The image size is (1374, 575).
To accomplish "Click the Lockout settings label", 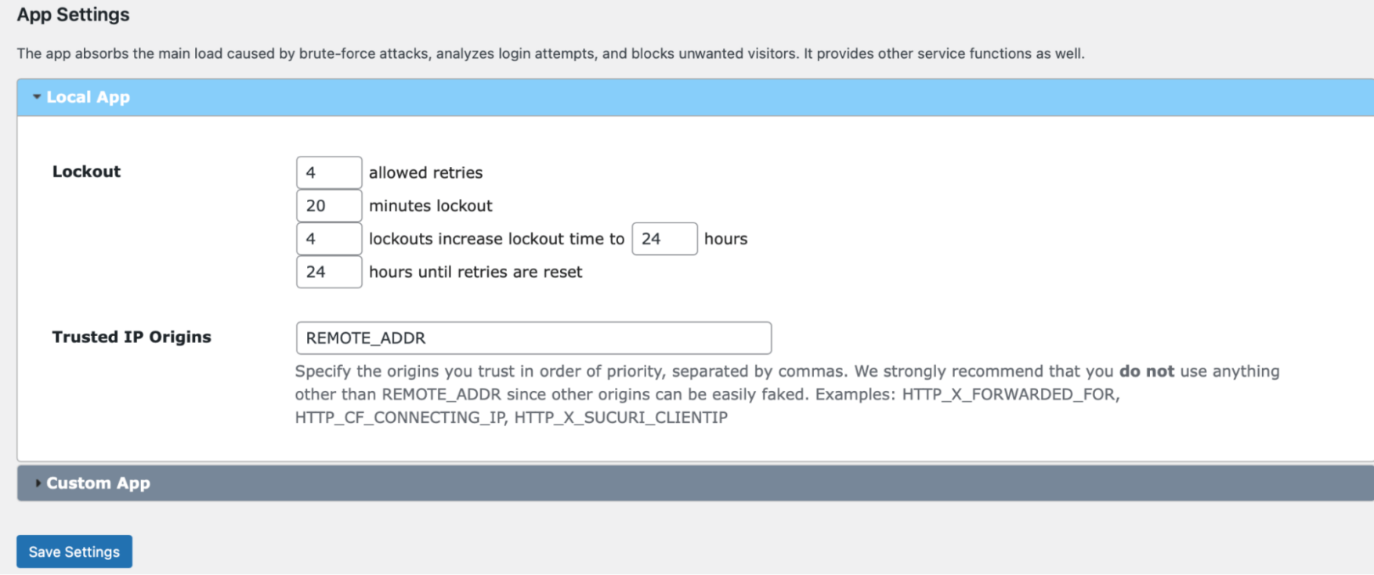I will [86, 172].
